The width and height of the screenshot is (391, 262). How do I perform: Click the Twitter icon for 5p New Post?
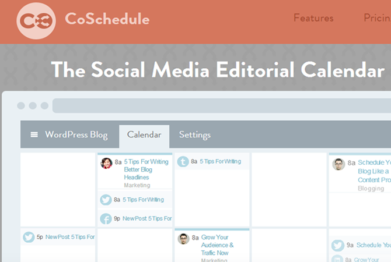click(x=29, y=237)
